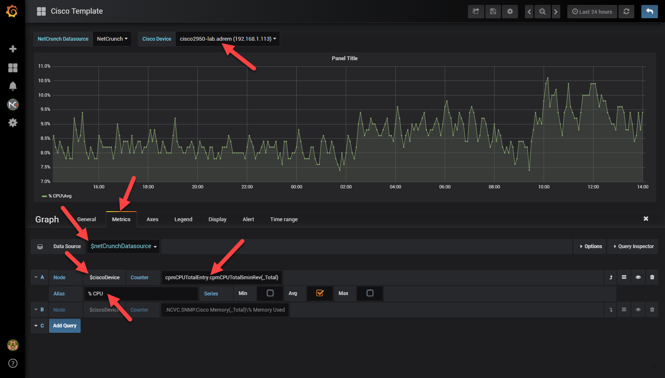Collapse query A with its arrow

point(36,277)
